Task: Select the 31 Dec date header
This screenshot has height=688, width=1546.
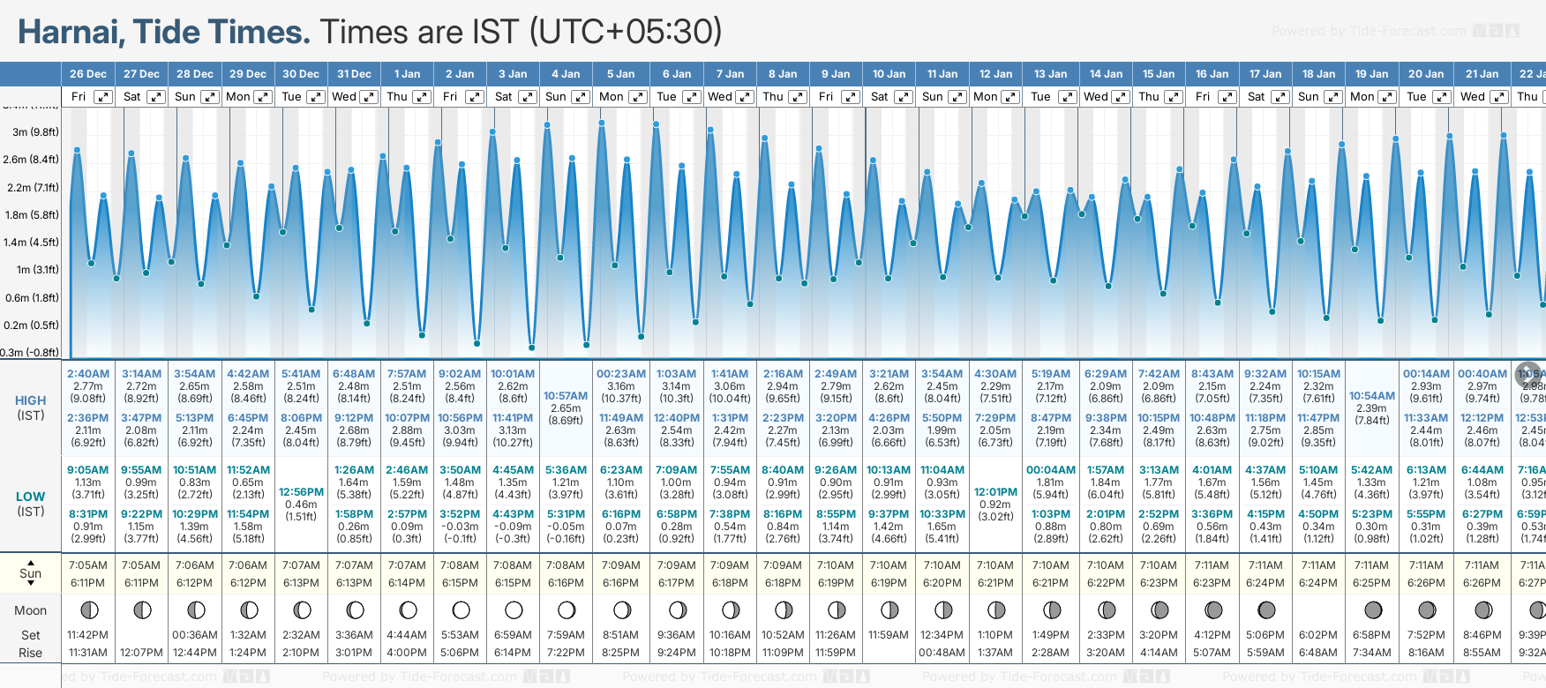Action: [x=354, y=74]
